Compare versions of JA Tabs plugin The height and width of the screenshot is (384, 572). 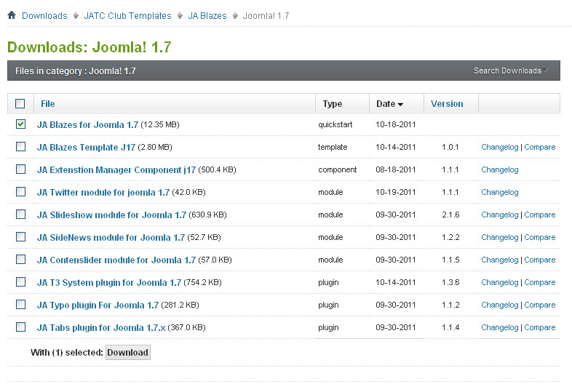click(540, 327)
